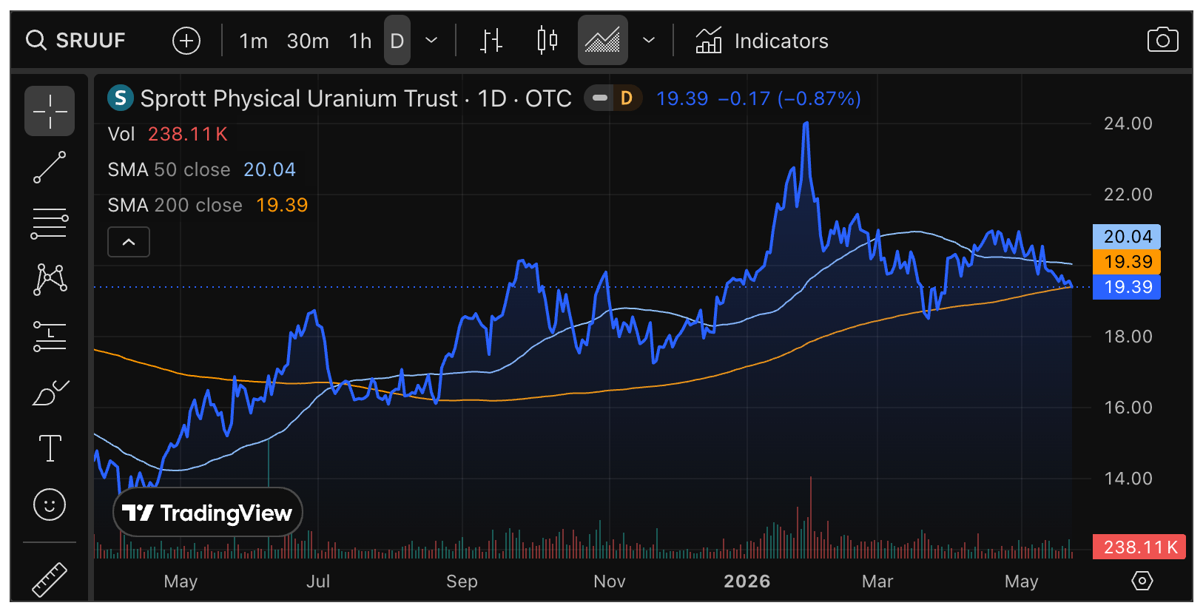Open the emoji icons tool
The width and height of the screenshot is (1203, 614).
50,505
